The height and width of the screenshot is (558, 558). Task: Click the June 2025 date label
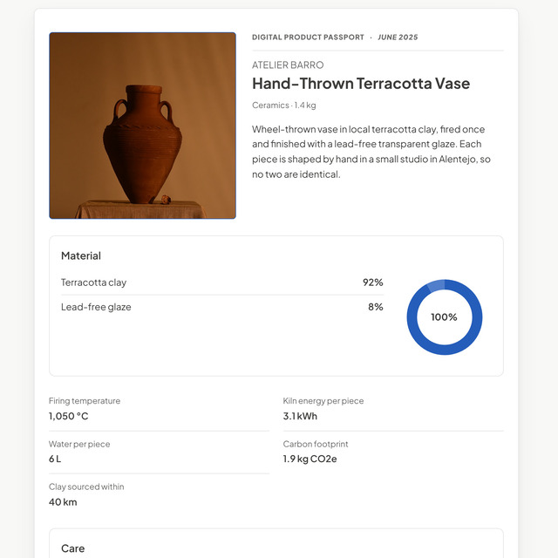(398, 37)
